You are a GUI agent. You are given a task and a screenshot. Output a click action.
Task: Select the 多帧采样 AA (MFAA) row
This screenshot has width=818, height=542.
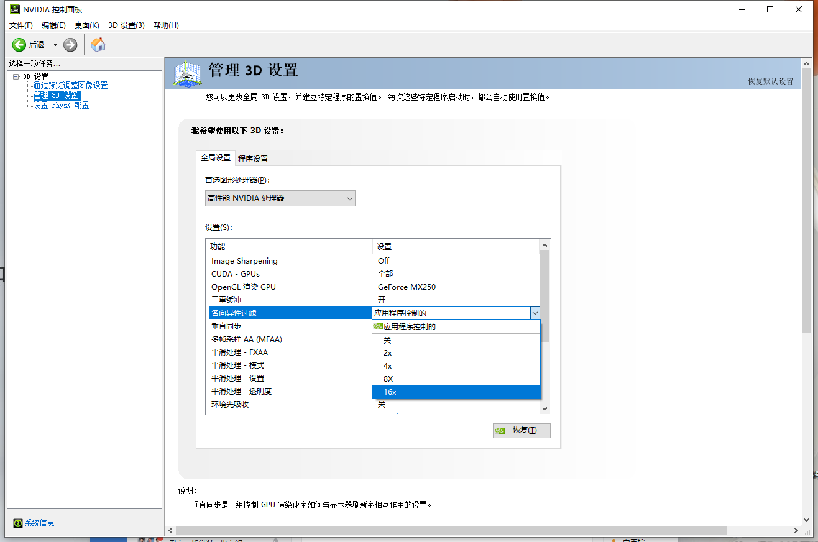[290, 339]
